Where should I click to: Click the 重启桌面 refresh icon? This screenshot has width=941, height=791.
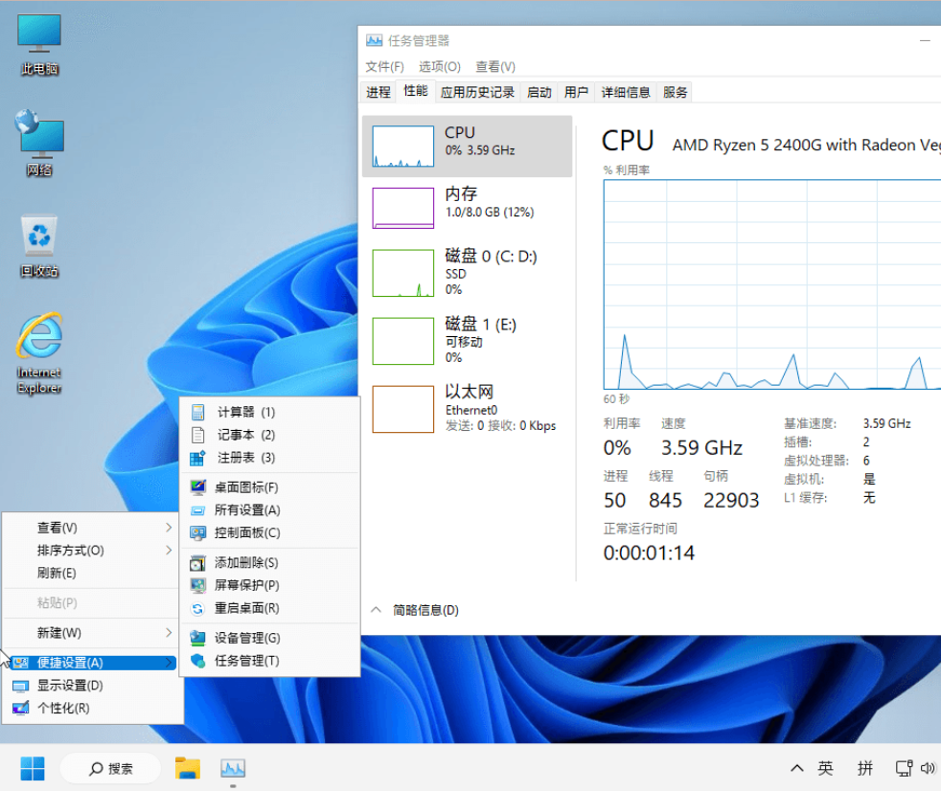pyautogui.click(x=197, y=609)
